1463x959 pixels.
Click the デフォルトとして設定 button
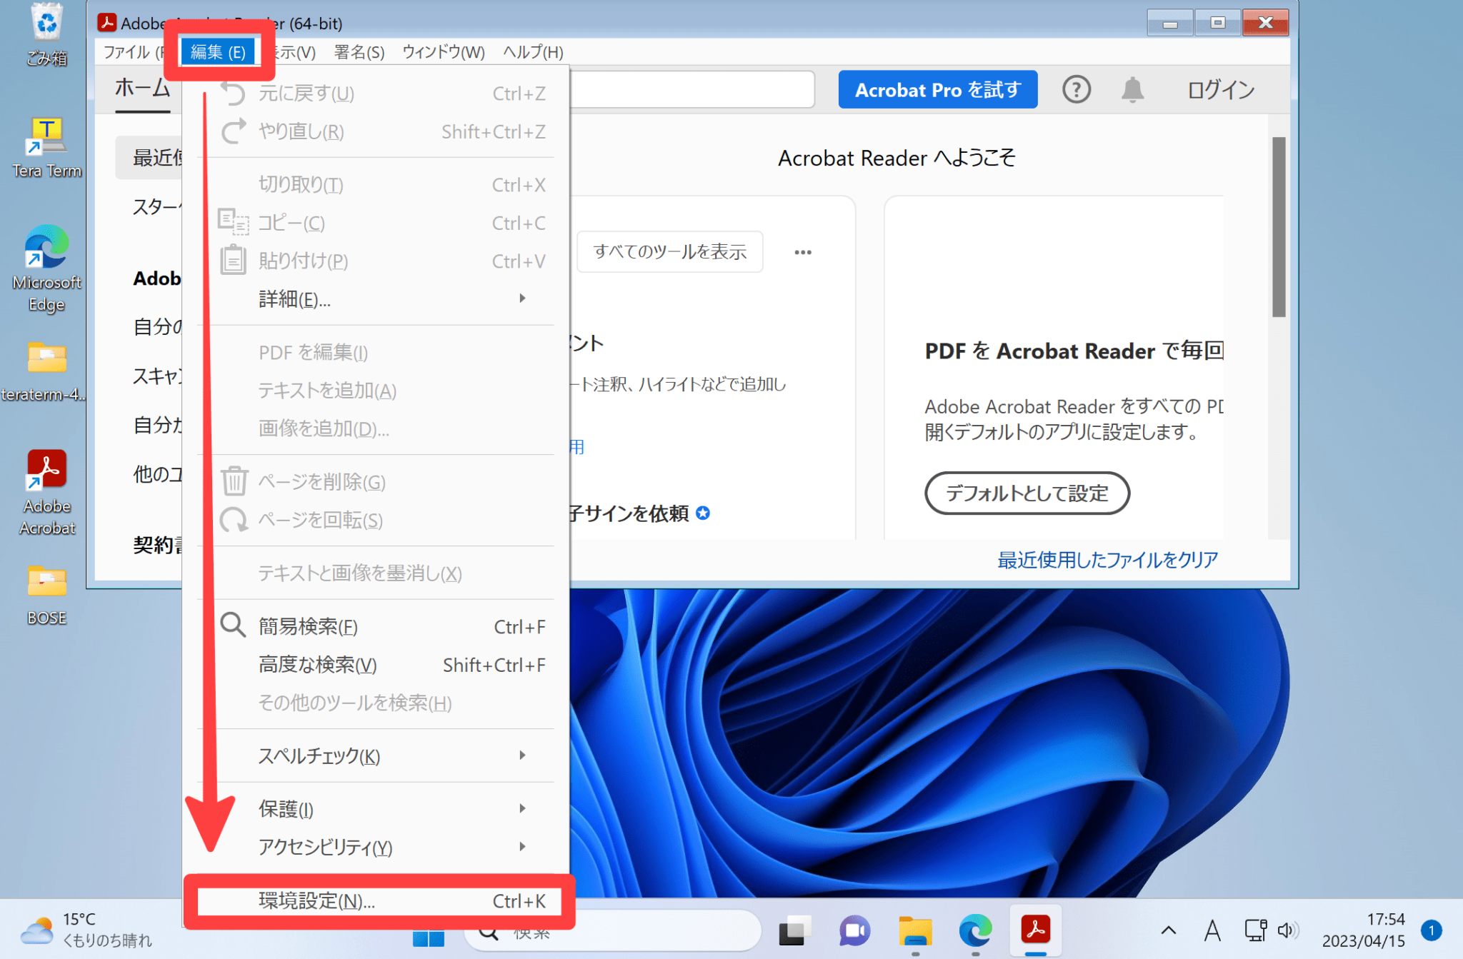click(x=1027, y=493)
